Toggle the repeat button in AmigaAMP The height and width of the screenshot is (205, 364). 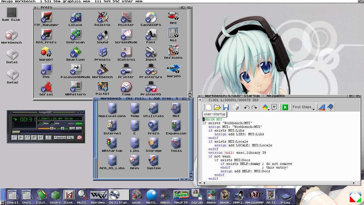[x=70, y=138]
